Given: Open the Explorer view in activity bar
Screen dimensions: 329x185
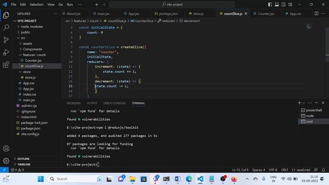Looking at the screenshot, I should (x=6, y=15).
